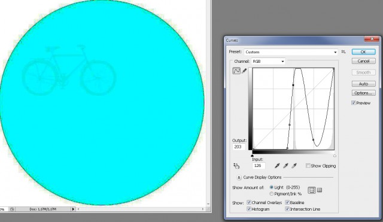Select the pencil draw curve tool
Screen dimensions: 383x222
click(x=244, y=71)
